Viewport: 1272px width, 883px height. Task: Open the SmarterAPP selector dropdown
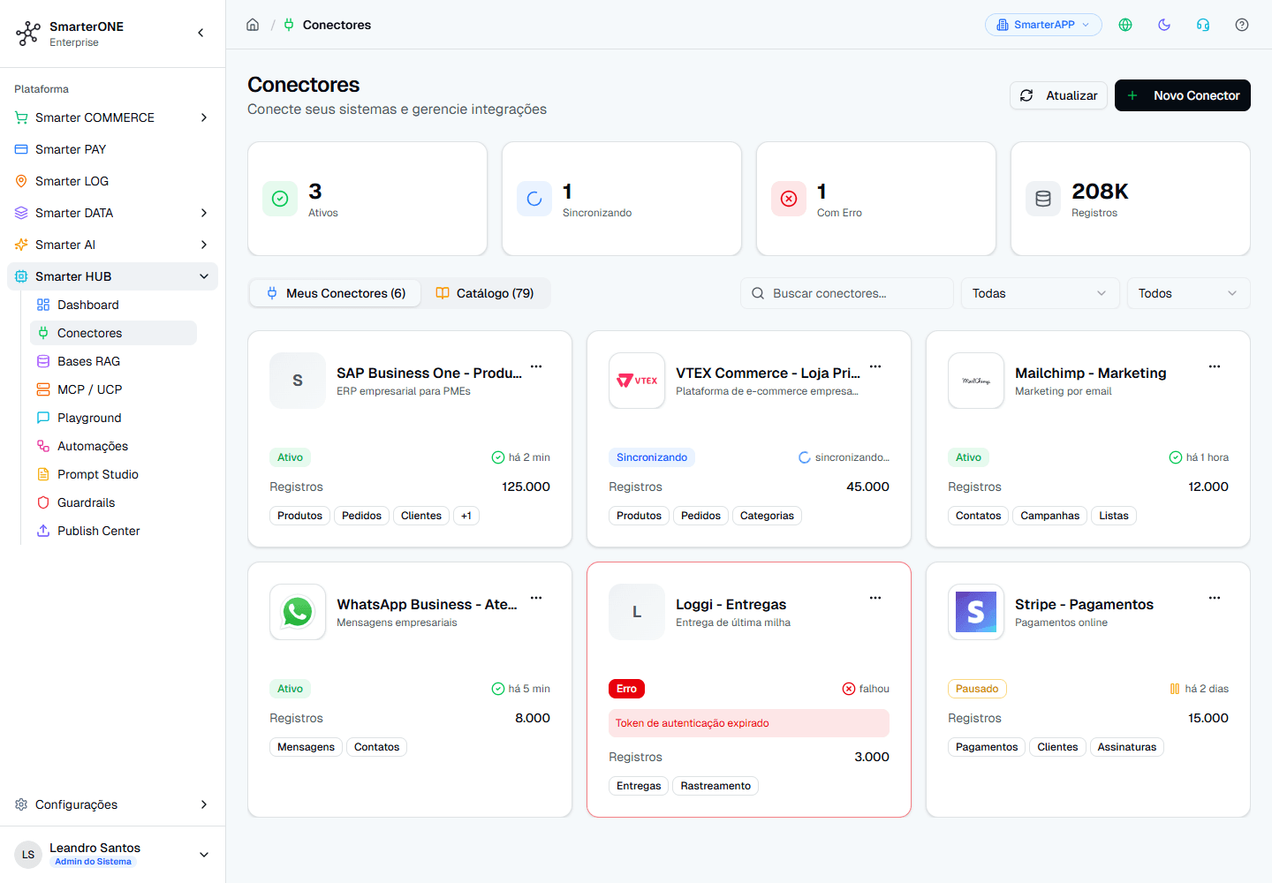1043,25
